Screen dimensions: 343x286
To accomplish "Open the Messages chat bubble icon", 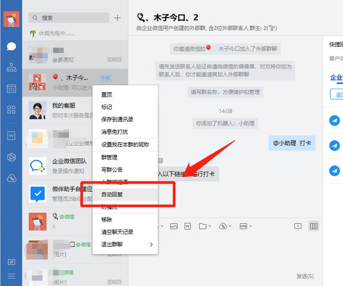I will tap(11, 46).
